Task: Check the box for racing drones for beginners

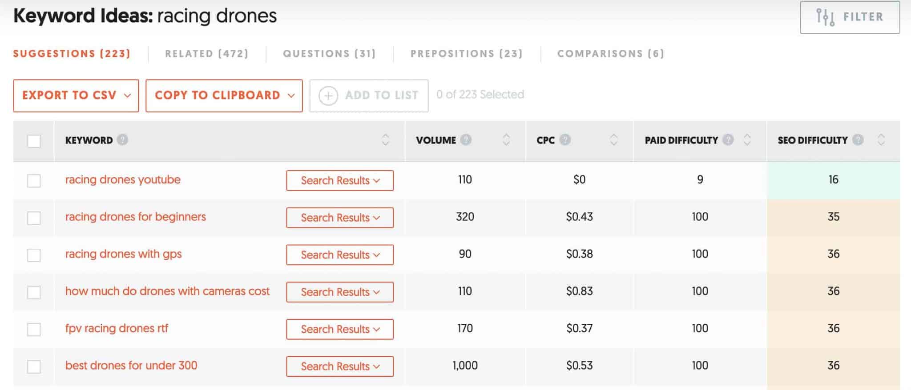Action: click(x=34, y=218)
